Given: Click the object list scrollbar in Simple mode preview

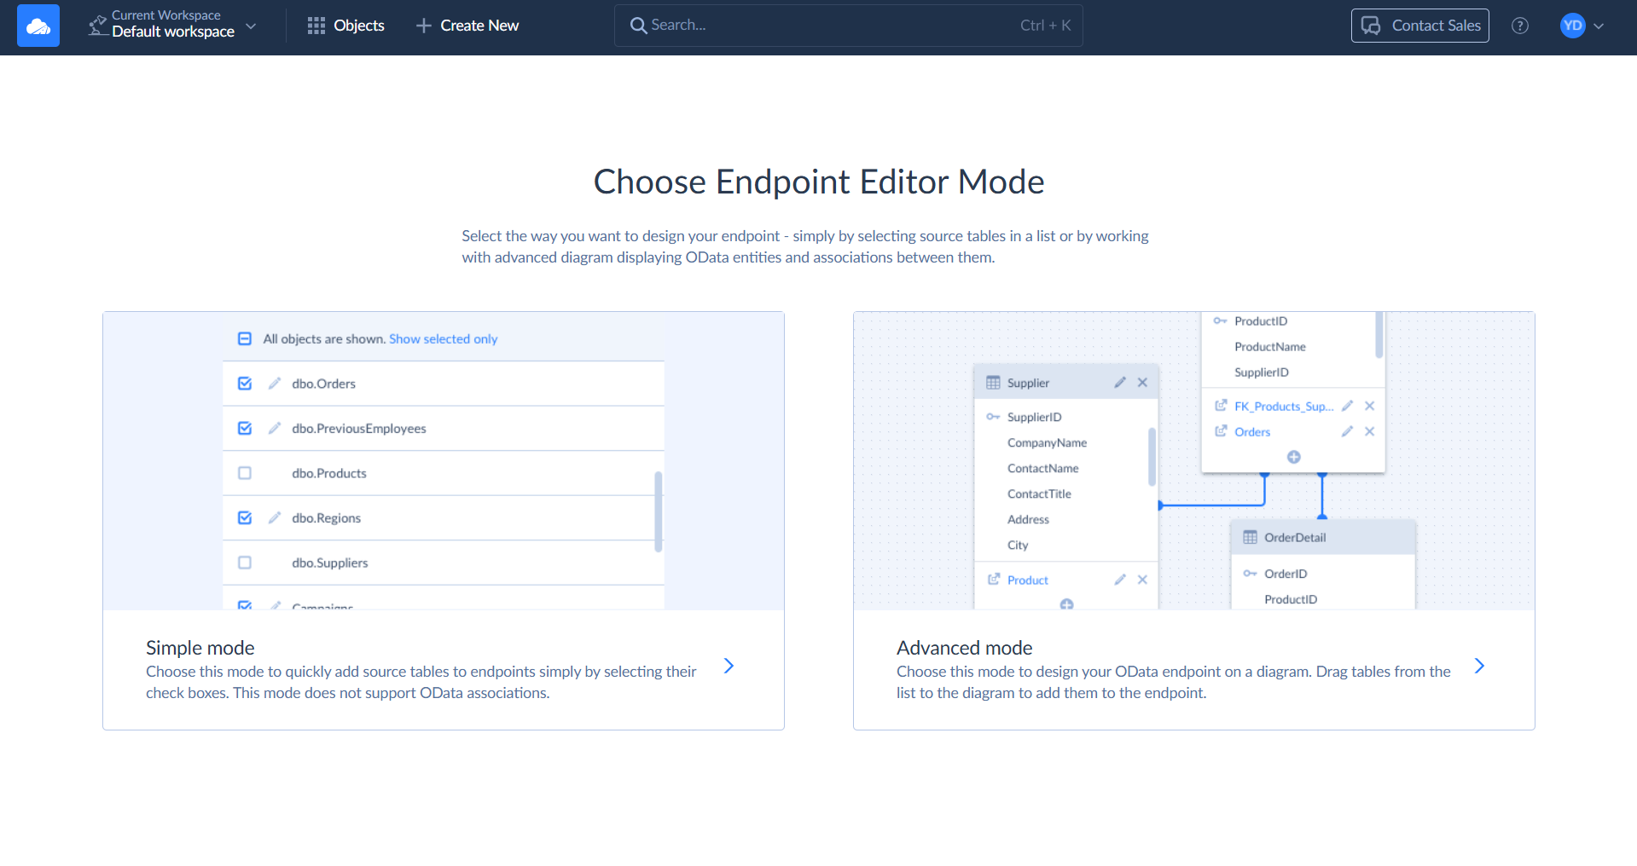Looking at the screenshot, I should click(658, 511).
